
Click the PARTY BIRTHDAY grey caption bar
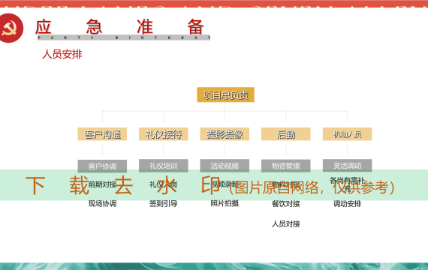[x=124, y=37]
